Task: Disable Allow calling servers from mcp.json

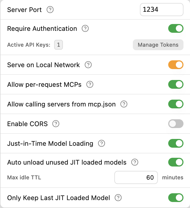Action: coord(176,104)
